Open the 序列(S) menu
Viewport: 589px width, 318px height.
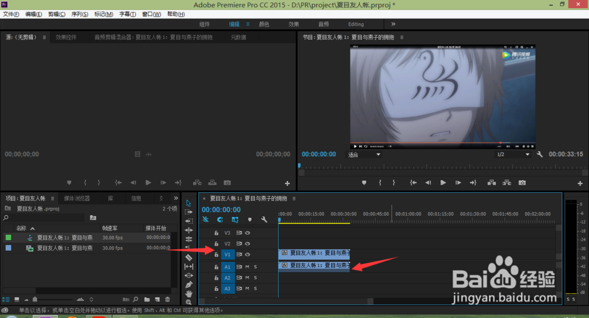tap(80, 14)
